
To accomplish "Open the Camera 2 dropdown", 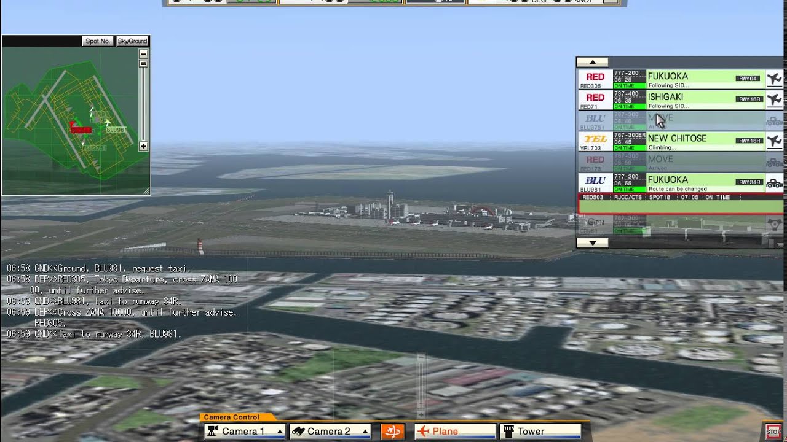I will [365, 432].
